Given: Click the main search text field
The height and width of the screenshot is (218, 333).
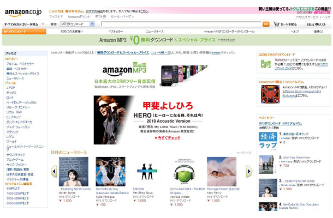Looking at the screenshot, I should (x=181, y=24).
